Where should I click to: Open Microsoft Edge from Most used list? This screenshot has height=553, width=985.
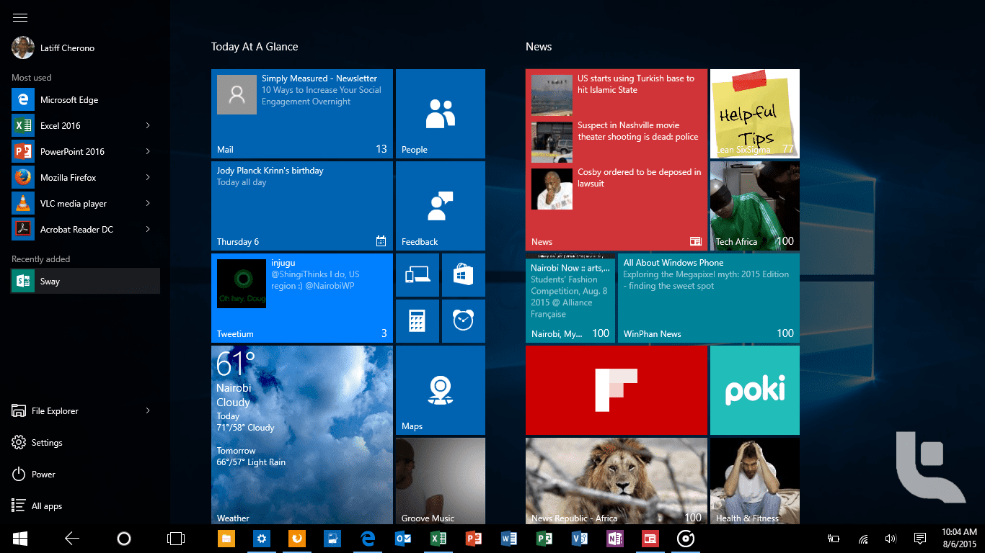coord(86,100)
